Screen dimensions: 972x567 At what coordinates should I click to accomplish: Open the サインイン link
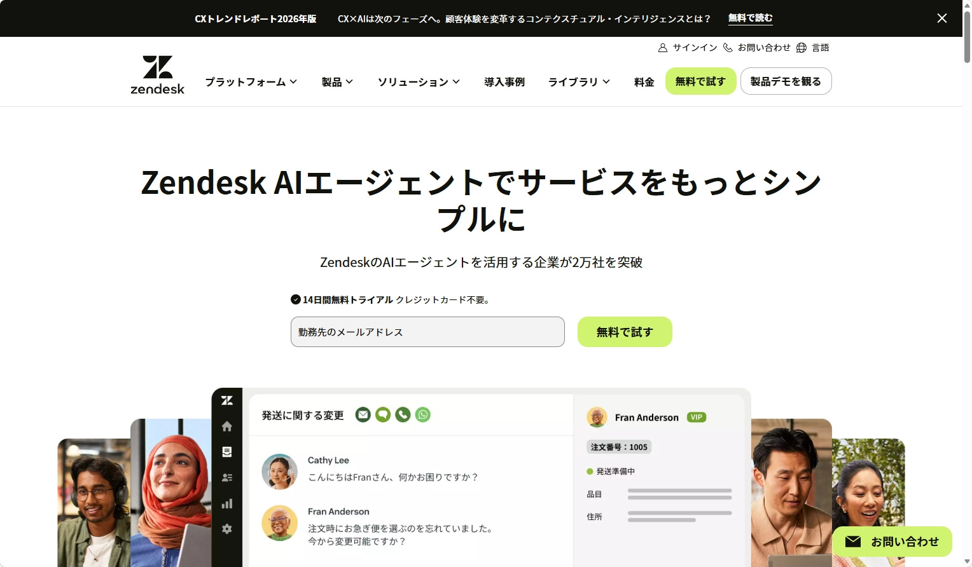click(695, 48)
